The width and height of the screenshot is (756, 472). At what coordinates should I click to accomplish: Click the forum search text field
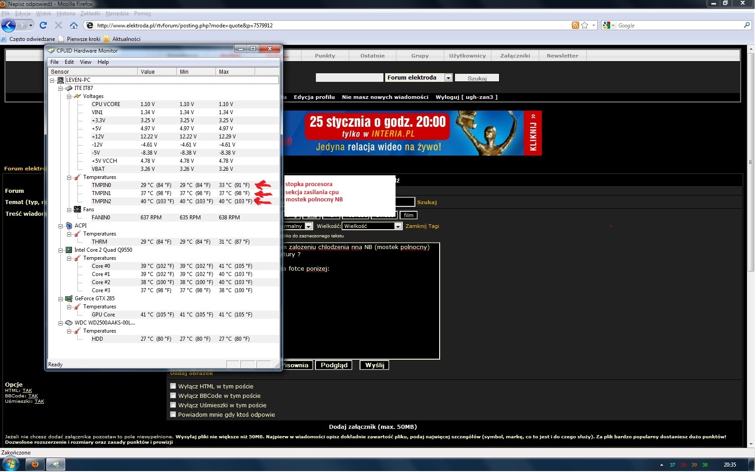tap(349, 78)
